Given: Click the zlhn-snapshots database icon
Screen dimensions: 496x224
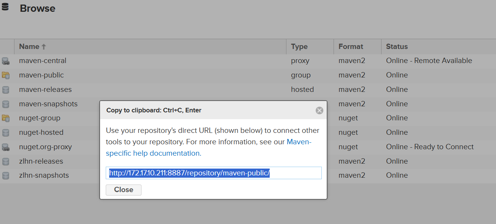Looking at the screenshot, I should pyautogui.click(x=6, y=175).
